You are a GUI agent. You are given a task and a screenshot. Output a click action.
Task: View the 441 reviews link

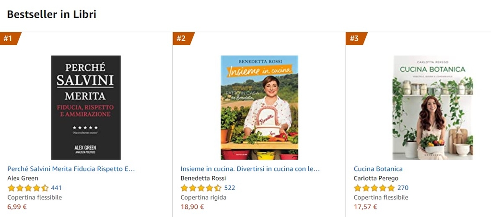pyautogui.click(x=57, y=188)
